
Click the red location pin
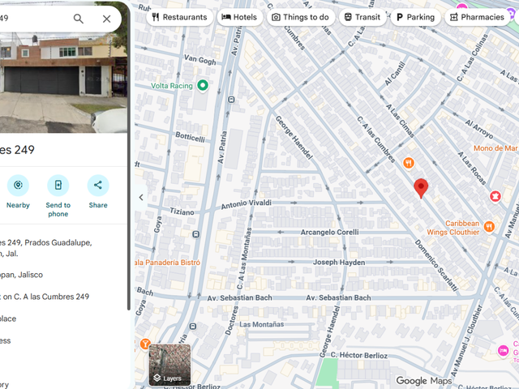tap(421, 188)
